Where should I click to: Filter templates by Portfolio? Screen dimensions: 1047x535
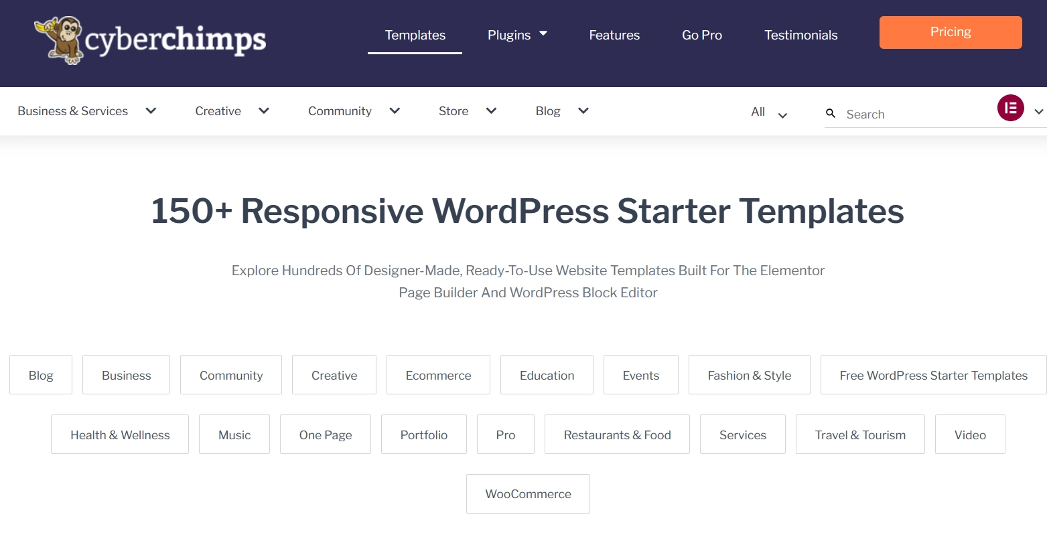point(424,435)
